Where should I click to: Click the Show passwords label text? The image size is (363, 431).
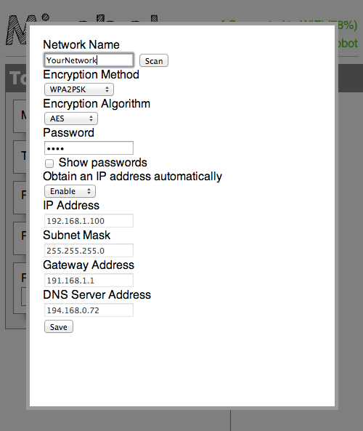click(x=102, y=163)
